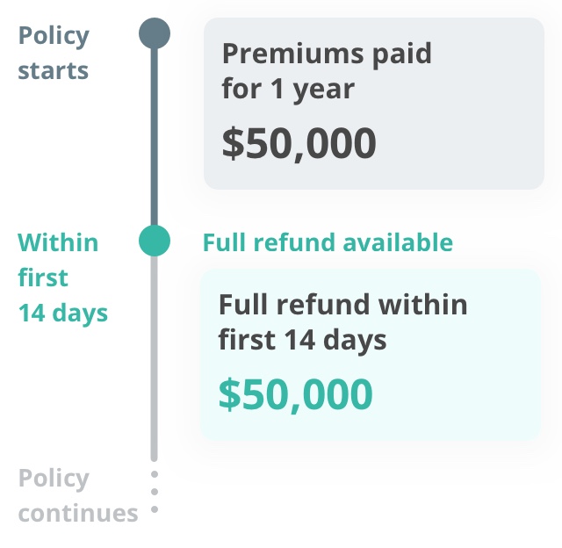Click the 'Full refund within' card title
The width and height of the screenshot is (562, 548).
coord(343,305)
